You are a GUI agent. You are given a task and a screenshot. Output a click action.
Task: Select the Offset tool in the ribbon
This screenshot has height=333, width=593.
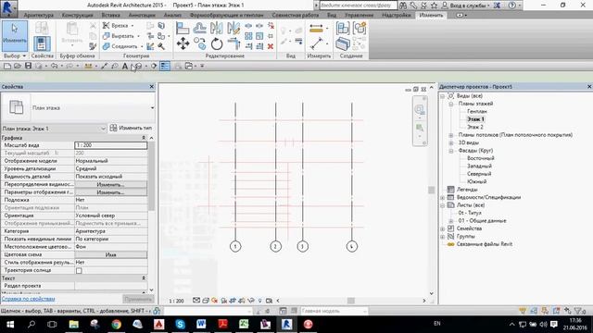coord(200,28)
